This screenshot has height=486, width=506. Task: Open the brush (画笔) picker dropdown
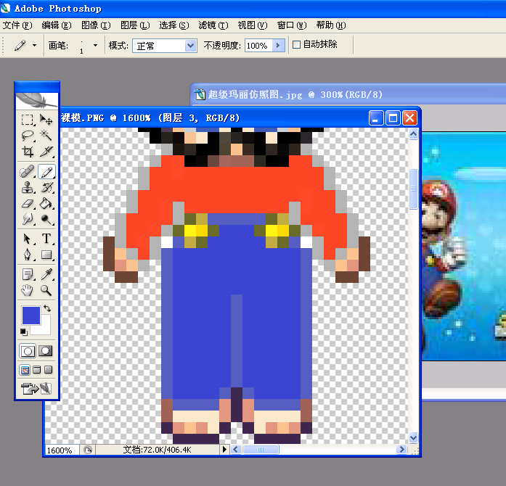pyautogui.click(x=95, y=46)
